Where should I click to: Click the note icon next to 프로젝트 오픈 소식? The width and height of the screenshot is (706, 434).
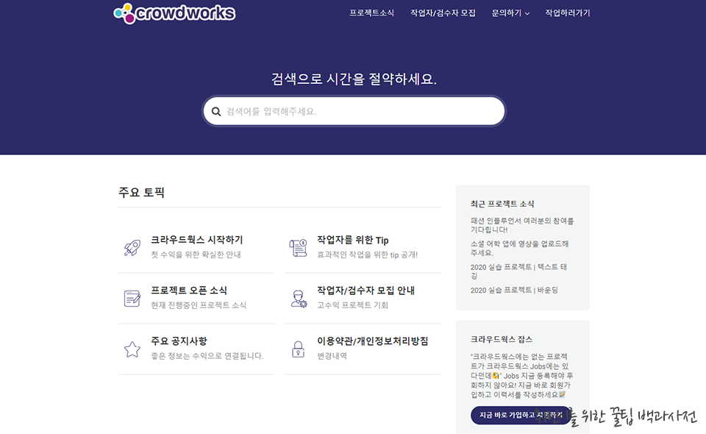click(x=132, y=299)
